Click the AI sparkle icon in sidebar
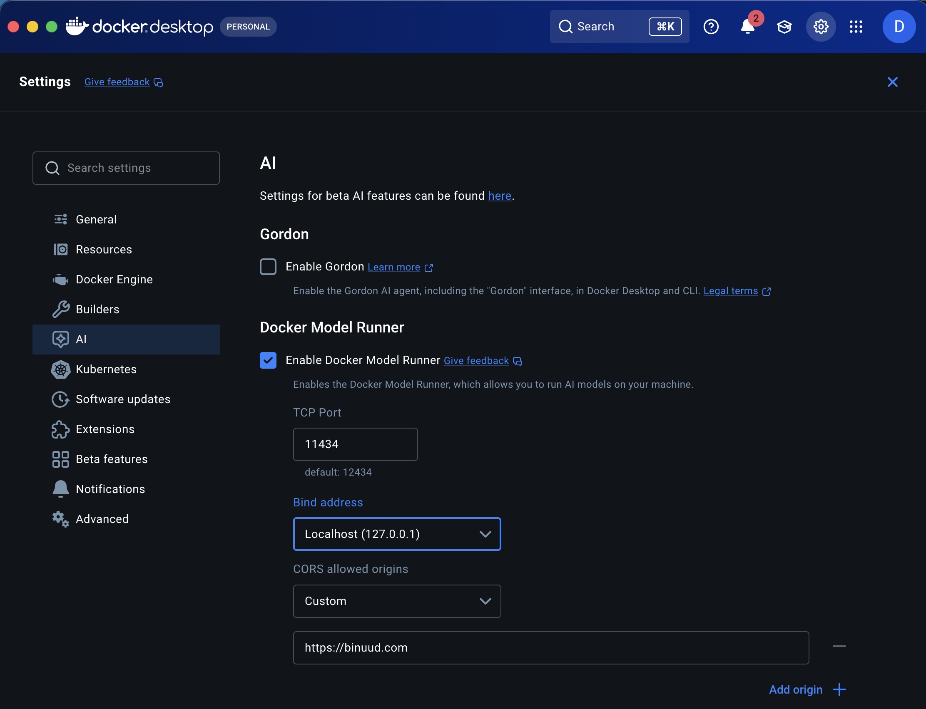926x709 pixels. (60, 339)
